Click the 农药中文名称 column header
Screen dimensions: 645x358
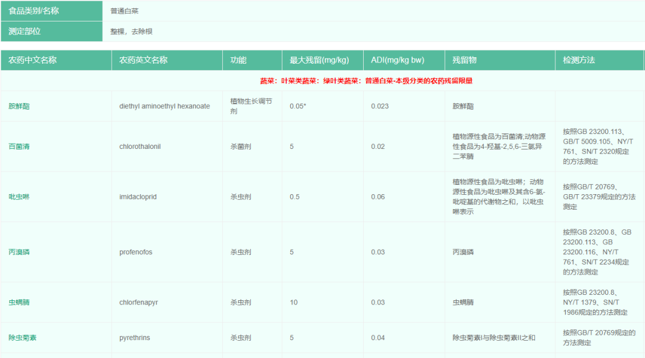coord(56,60)
